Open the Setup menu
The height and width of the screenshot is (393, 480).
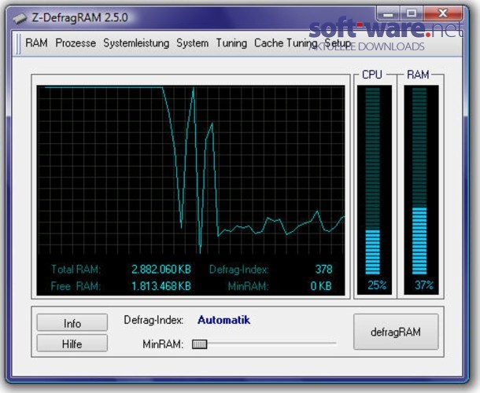(338, 43)
